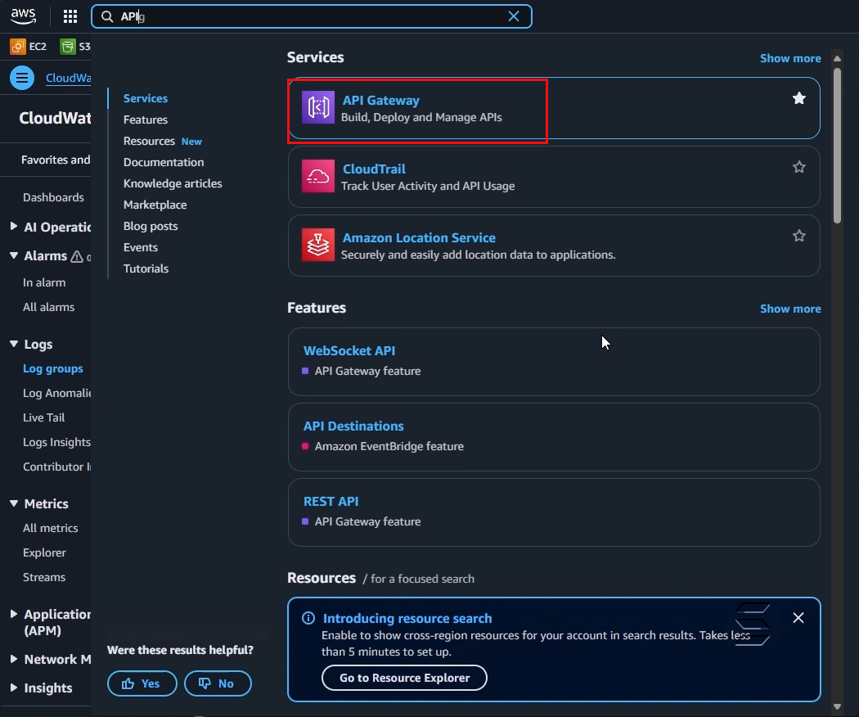This screenshot has height=717, width=859.
Task: Clear the search with the X icon
Action: pos(513,16)
